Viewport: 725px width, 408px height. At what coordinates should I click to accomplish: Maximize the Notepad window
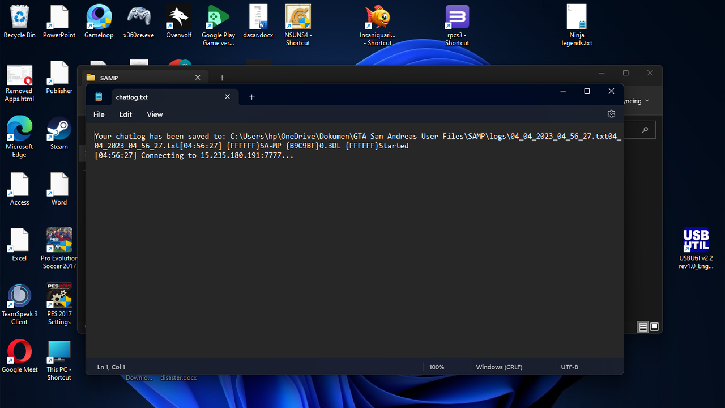pos(587,91)
